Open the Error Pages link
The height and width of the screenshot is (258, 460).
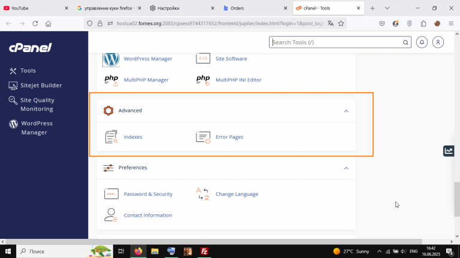tap(229, 137)
